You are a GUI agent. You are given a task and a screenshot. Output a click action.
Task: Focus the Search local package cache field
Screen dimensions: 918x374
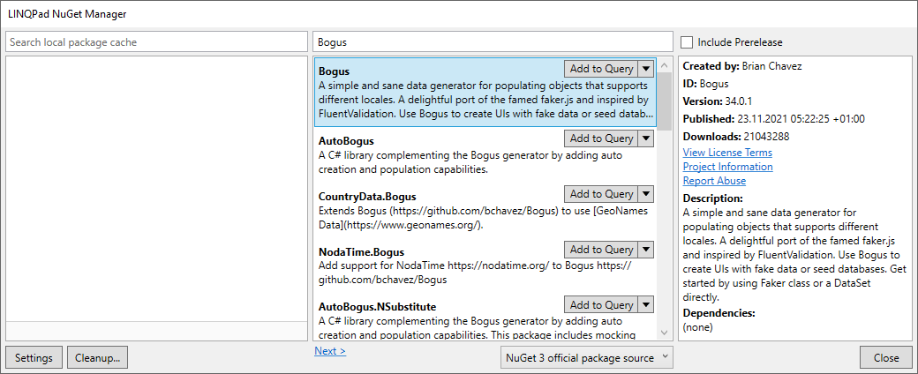[155, 42]
